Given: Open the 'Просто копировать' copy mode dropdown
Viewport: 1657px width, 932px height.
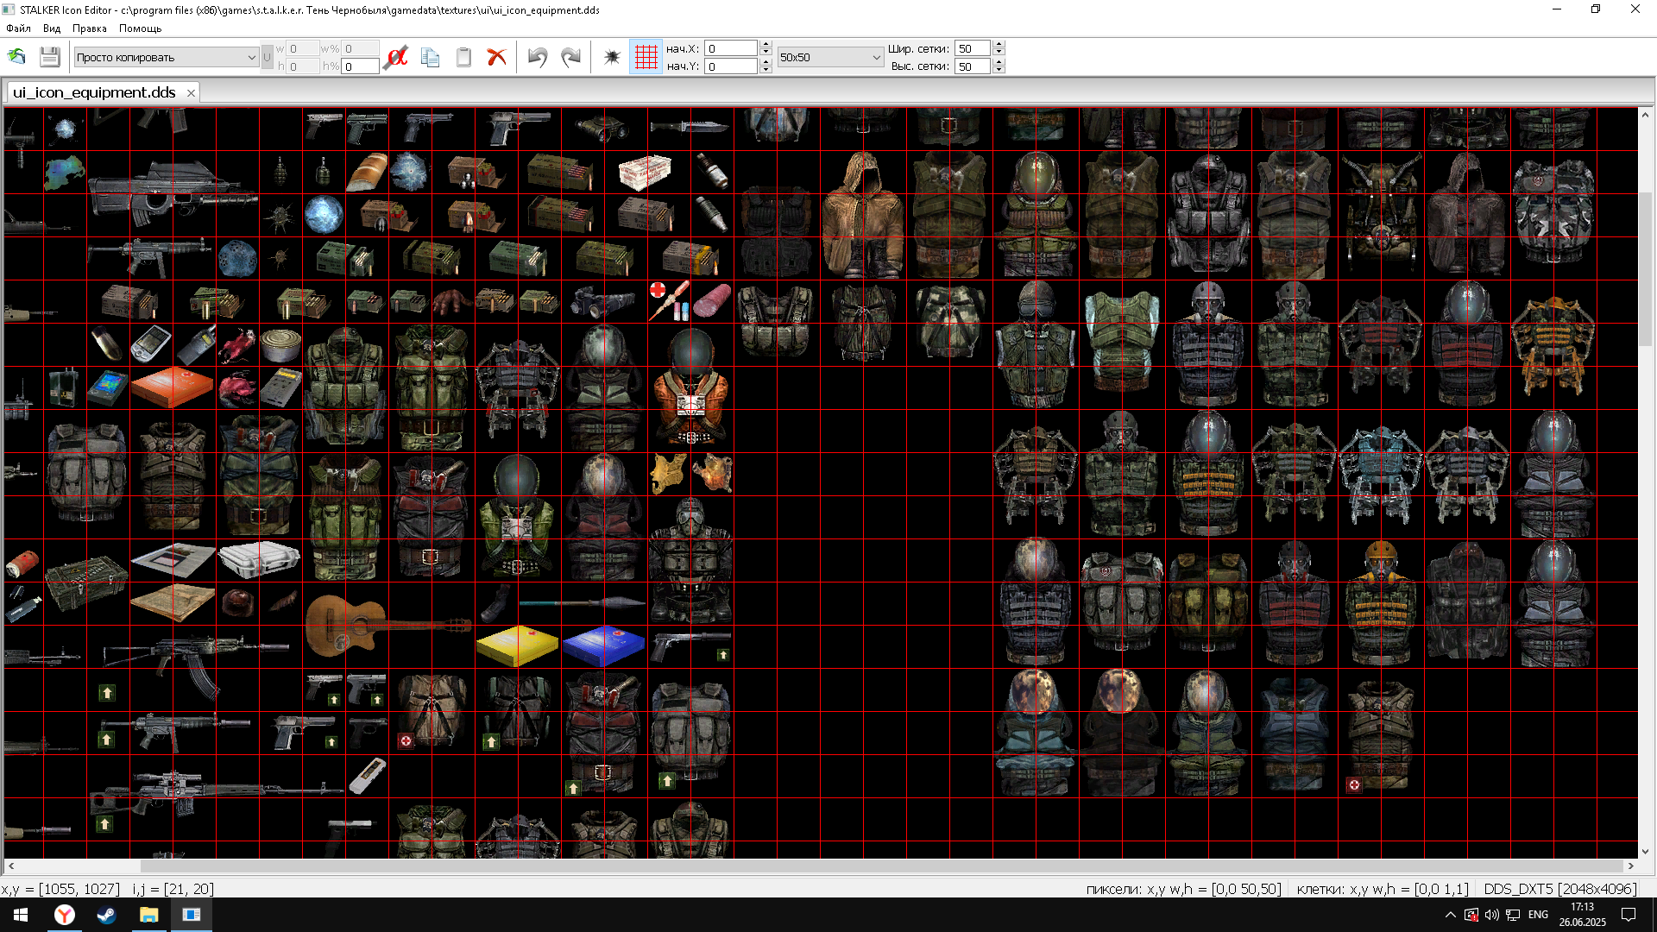Looking at the screenshot, I should click(167, 57).
